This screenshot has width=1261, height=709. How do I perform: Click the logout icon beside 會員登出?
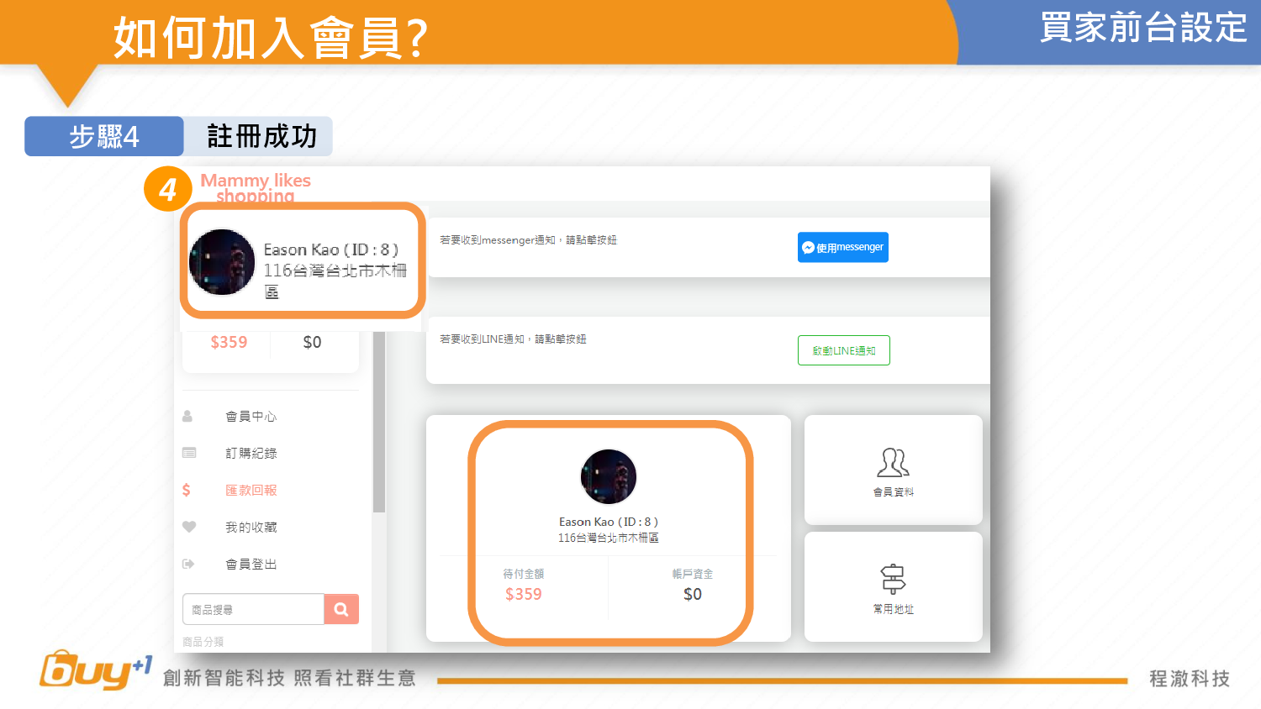[x=188, y=564]
